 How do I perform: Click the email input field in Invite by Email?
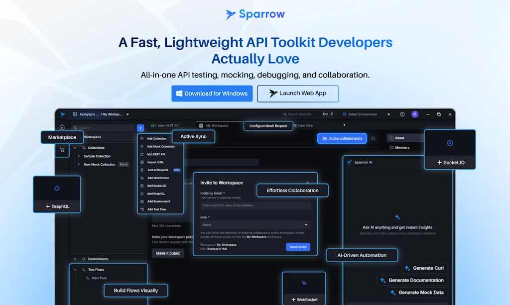[255, 205]
